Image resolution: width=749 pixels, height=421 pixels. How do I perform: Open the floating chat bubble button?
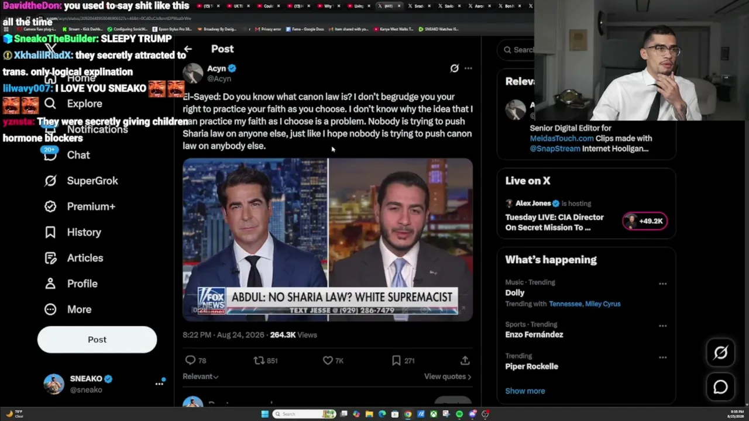[x=720, y=387]
